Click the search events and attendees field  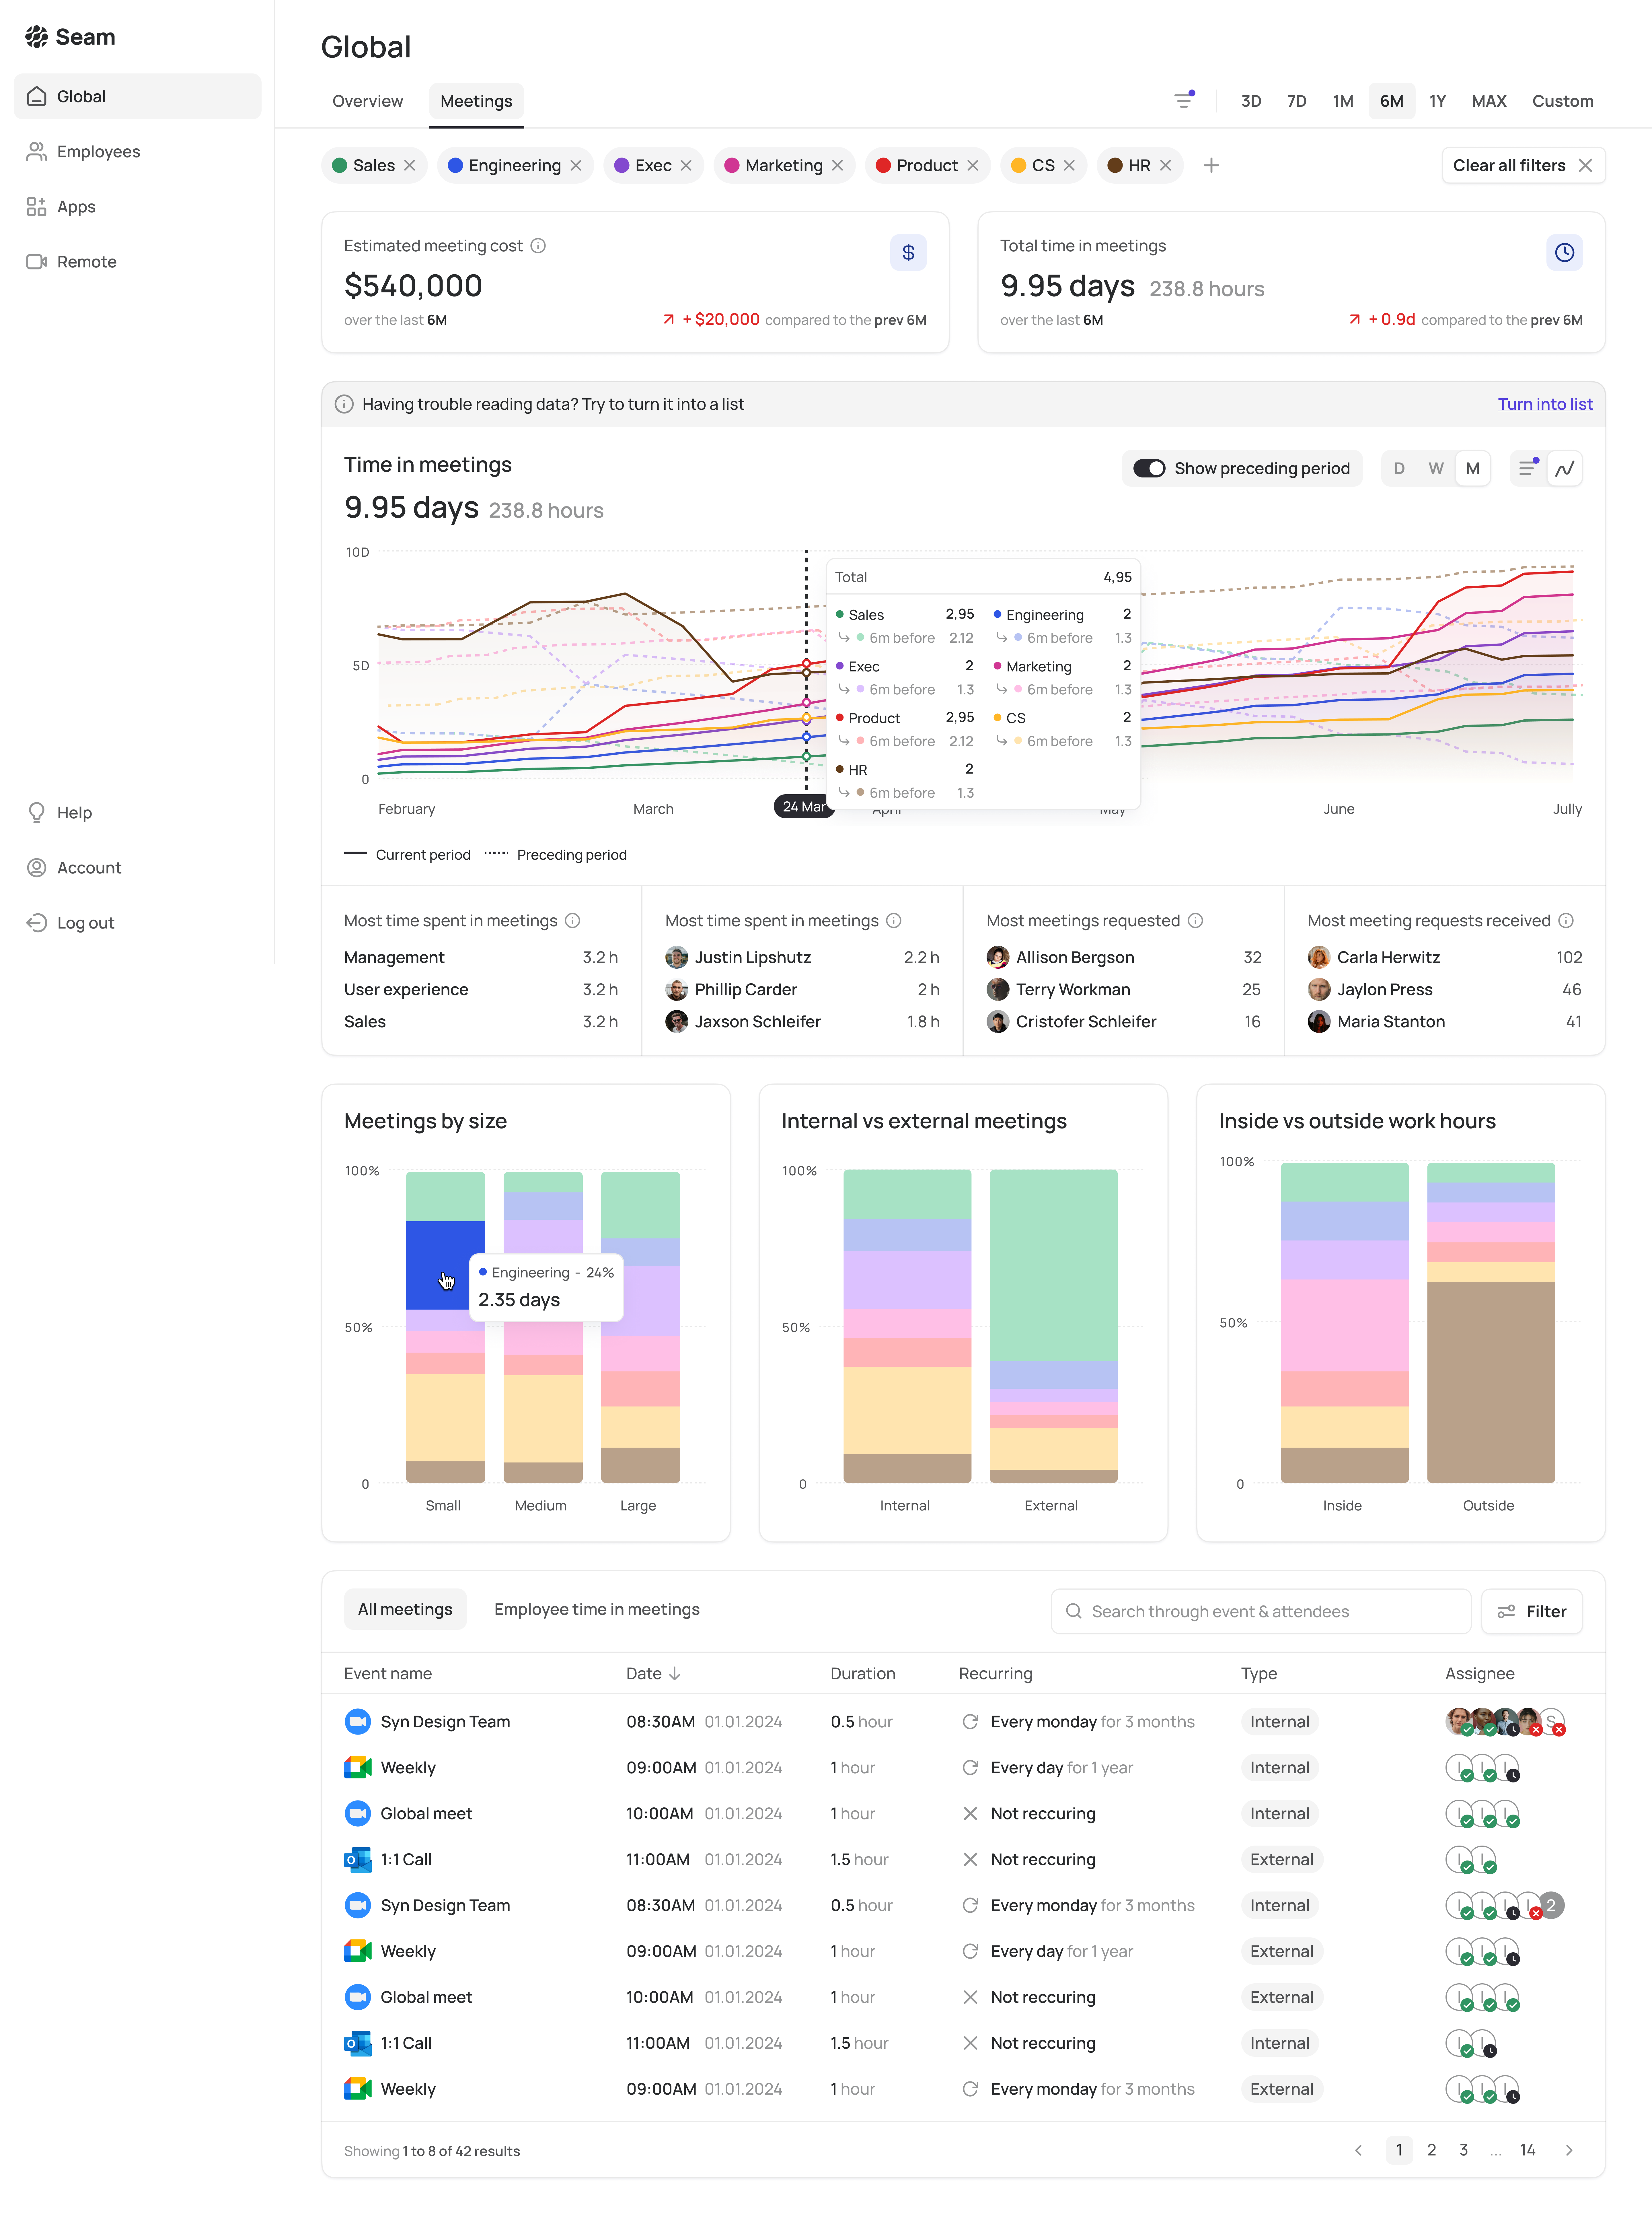coord(1260,1611)
